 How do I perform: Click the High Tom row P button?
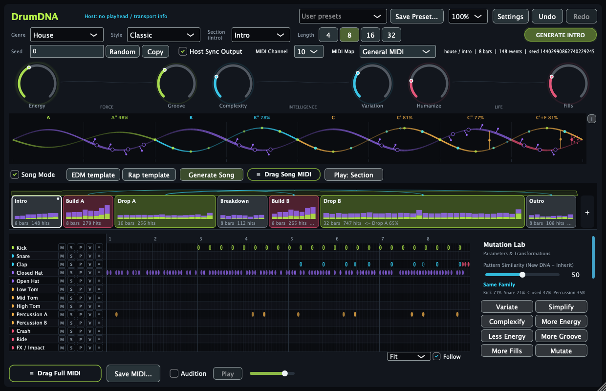point(81,306)
